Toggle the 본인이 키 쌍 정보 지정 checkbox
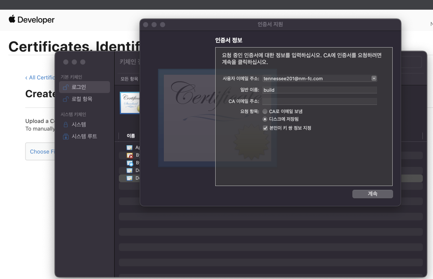Image resolution: width=433 pixels, height=279 pixels. pos(265,128)
